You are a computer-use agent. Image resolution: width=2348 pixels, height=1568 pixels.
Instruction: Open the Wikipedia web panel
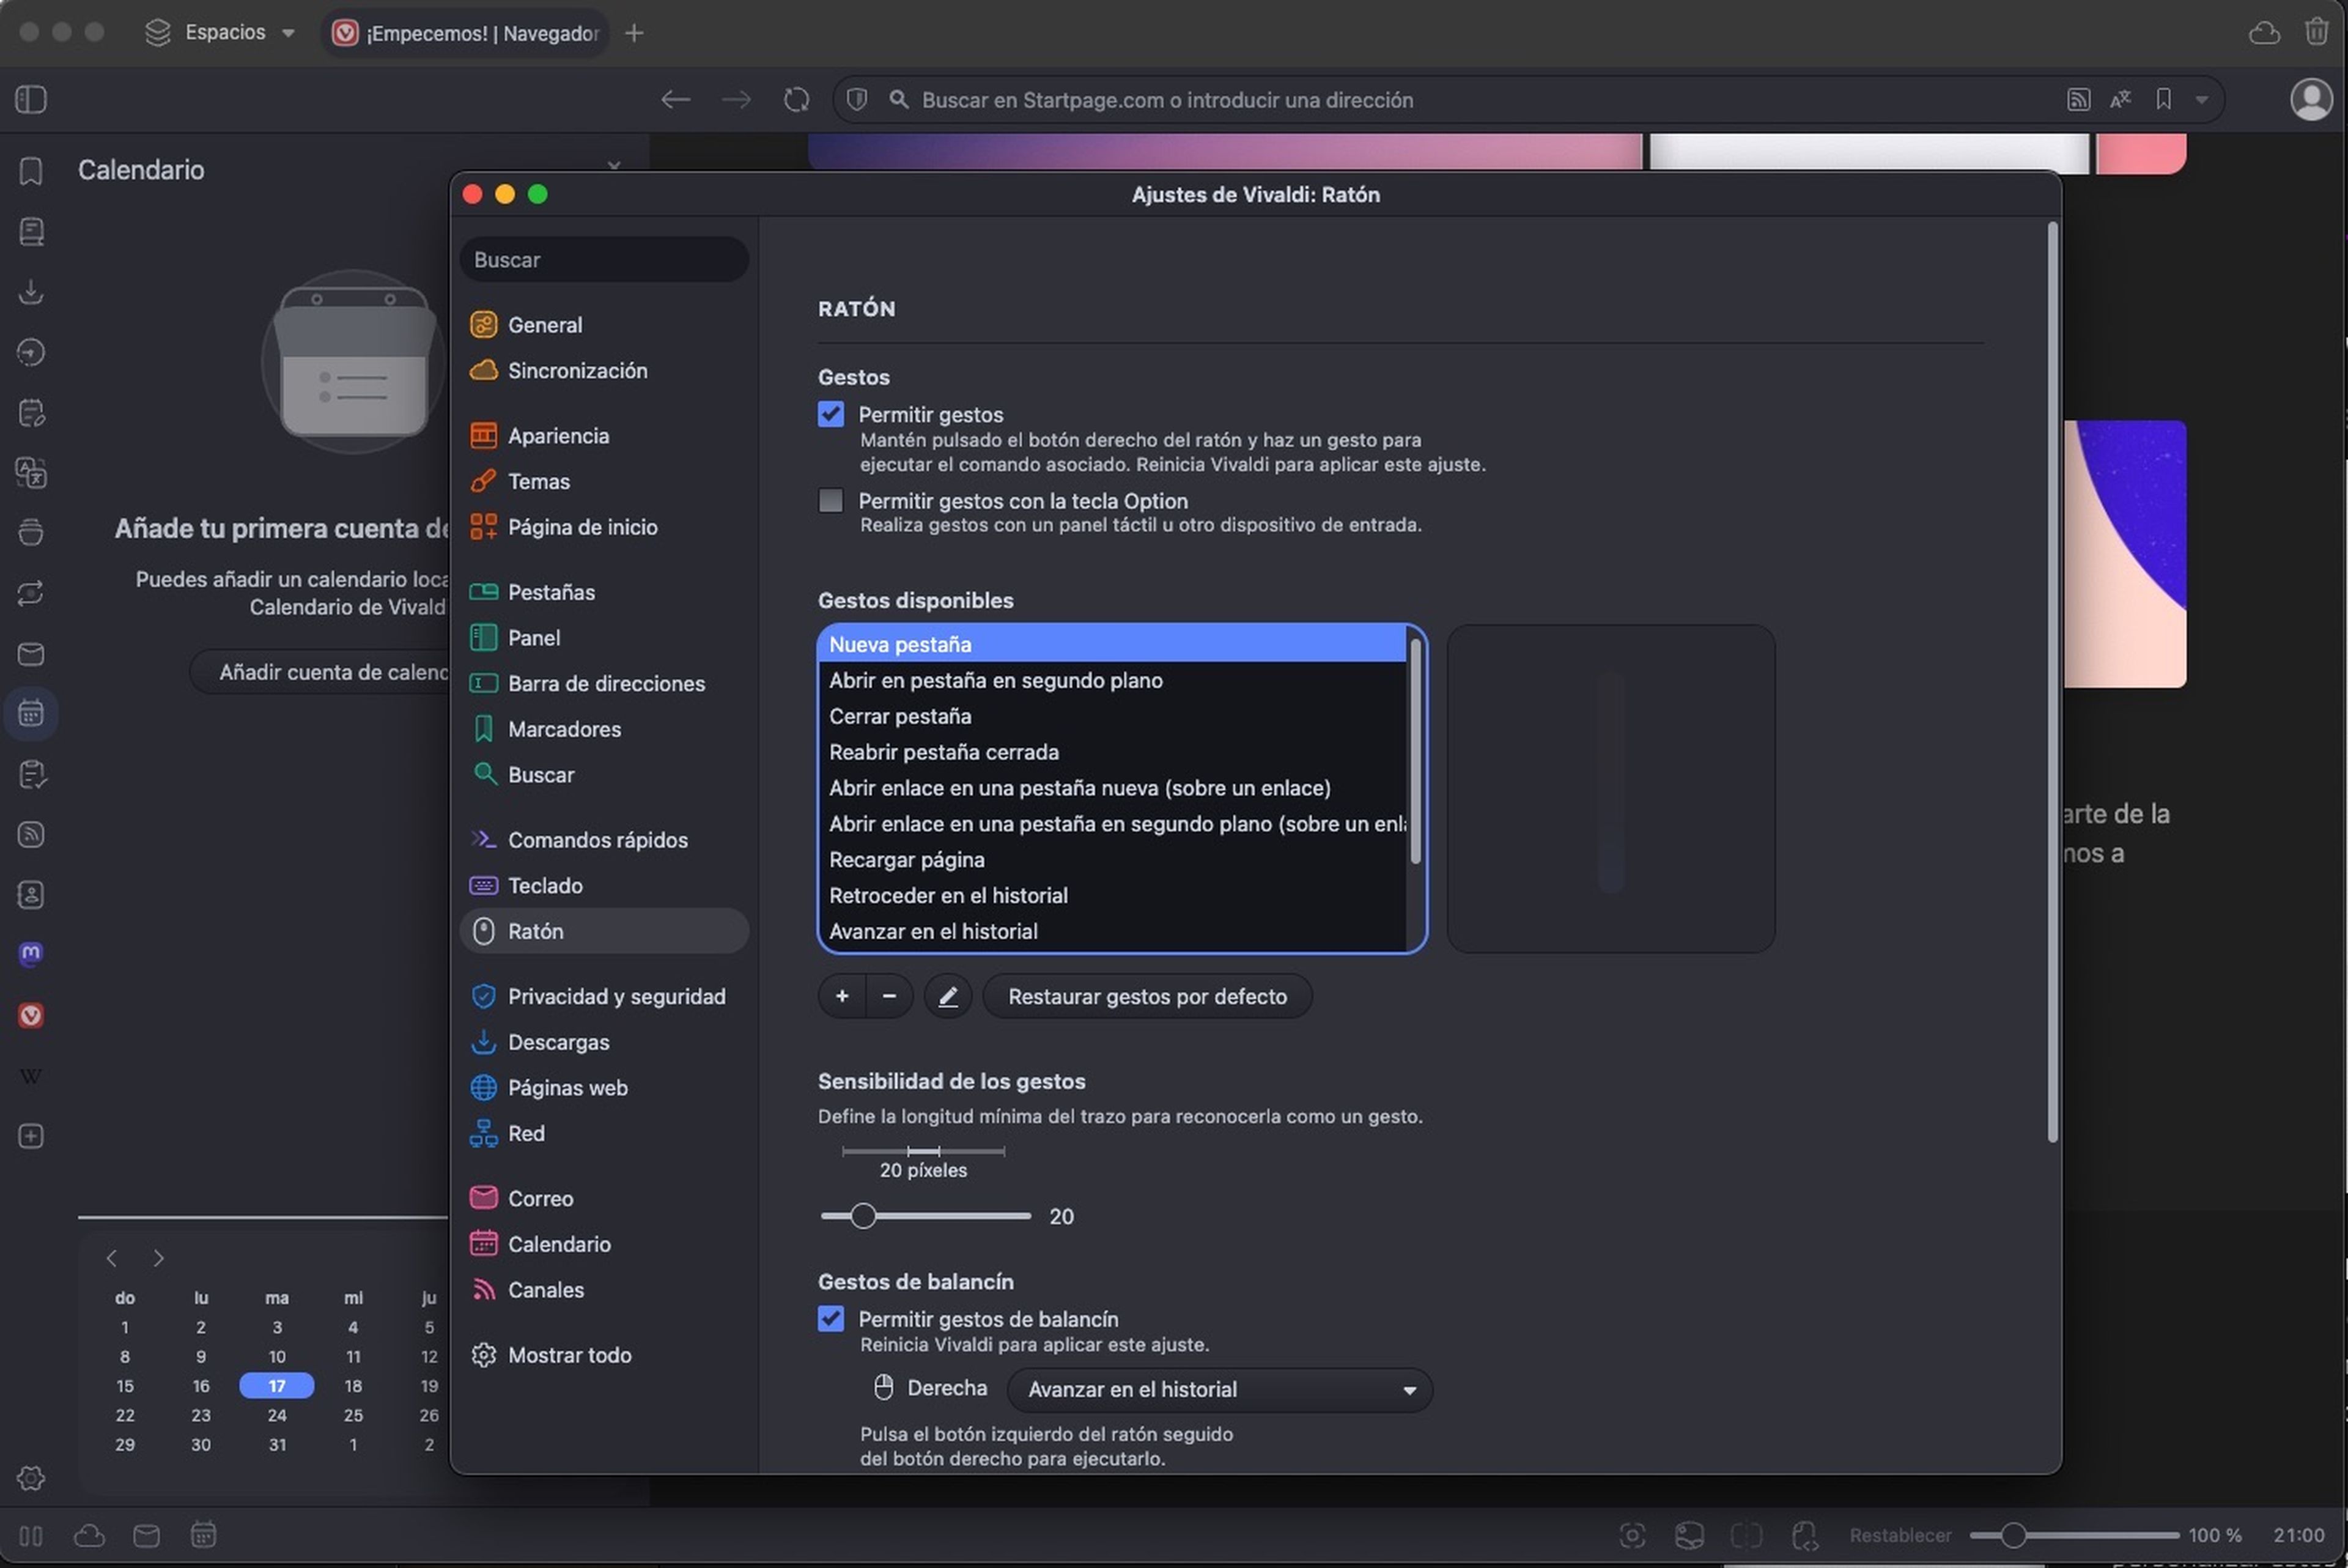(31, 1076)
